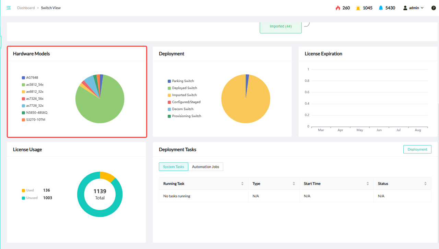Open blue bell notifications icon
Image resolution: width=439 pixels, height=249 pixels.
381,8
